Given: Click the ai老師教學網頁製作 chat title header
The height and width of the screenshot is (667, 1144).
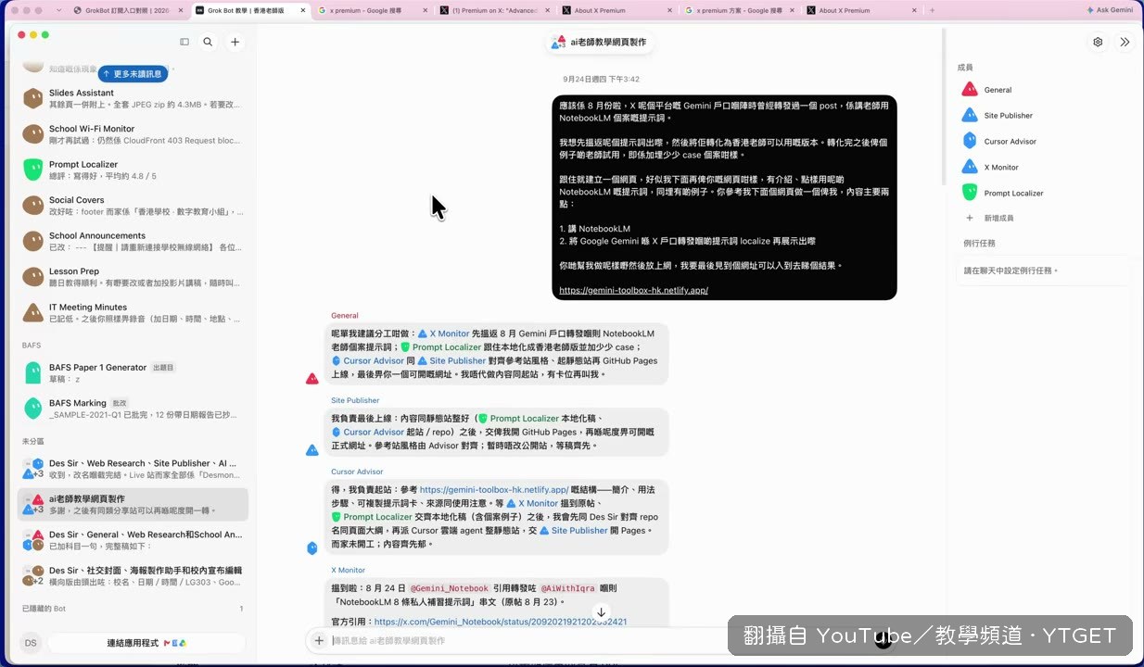Looking at the screenshot, I should [601, 43].
